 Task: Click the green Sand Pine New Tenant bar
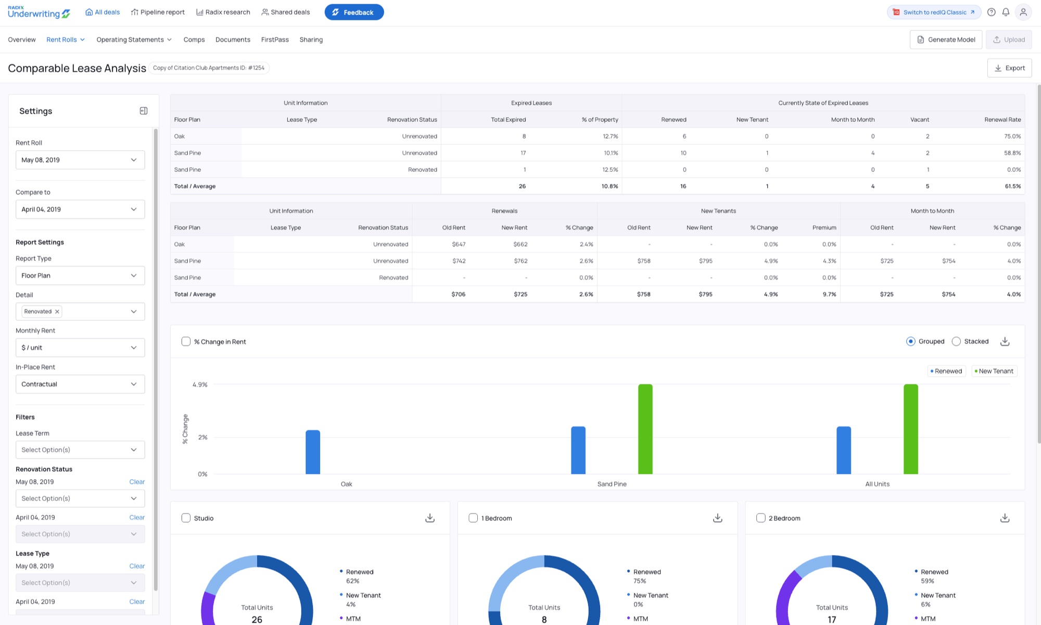tap(645, 429)
